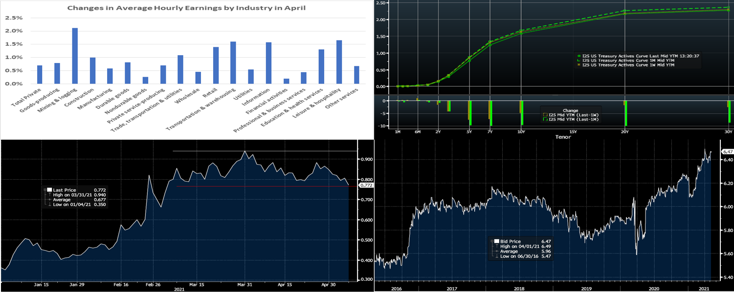The width and height of the screenshot is (734, 292).
Task: Click the Average marker in Bid Price legend
Action: coord(497,251)
